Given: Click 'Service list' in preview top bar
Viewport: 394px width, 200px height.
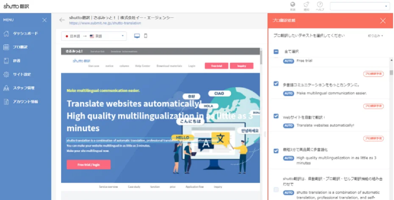Looking at the screenshot, I should click(x=97, y=52).
